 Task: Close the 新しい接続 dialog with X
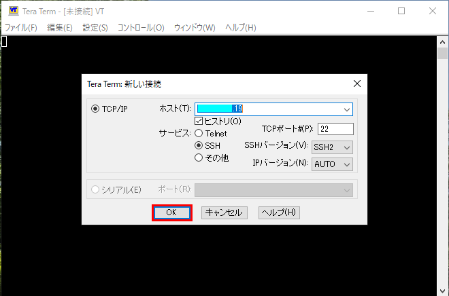[356, 84]
